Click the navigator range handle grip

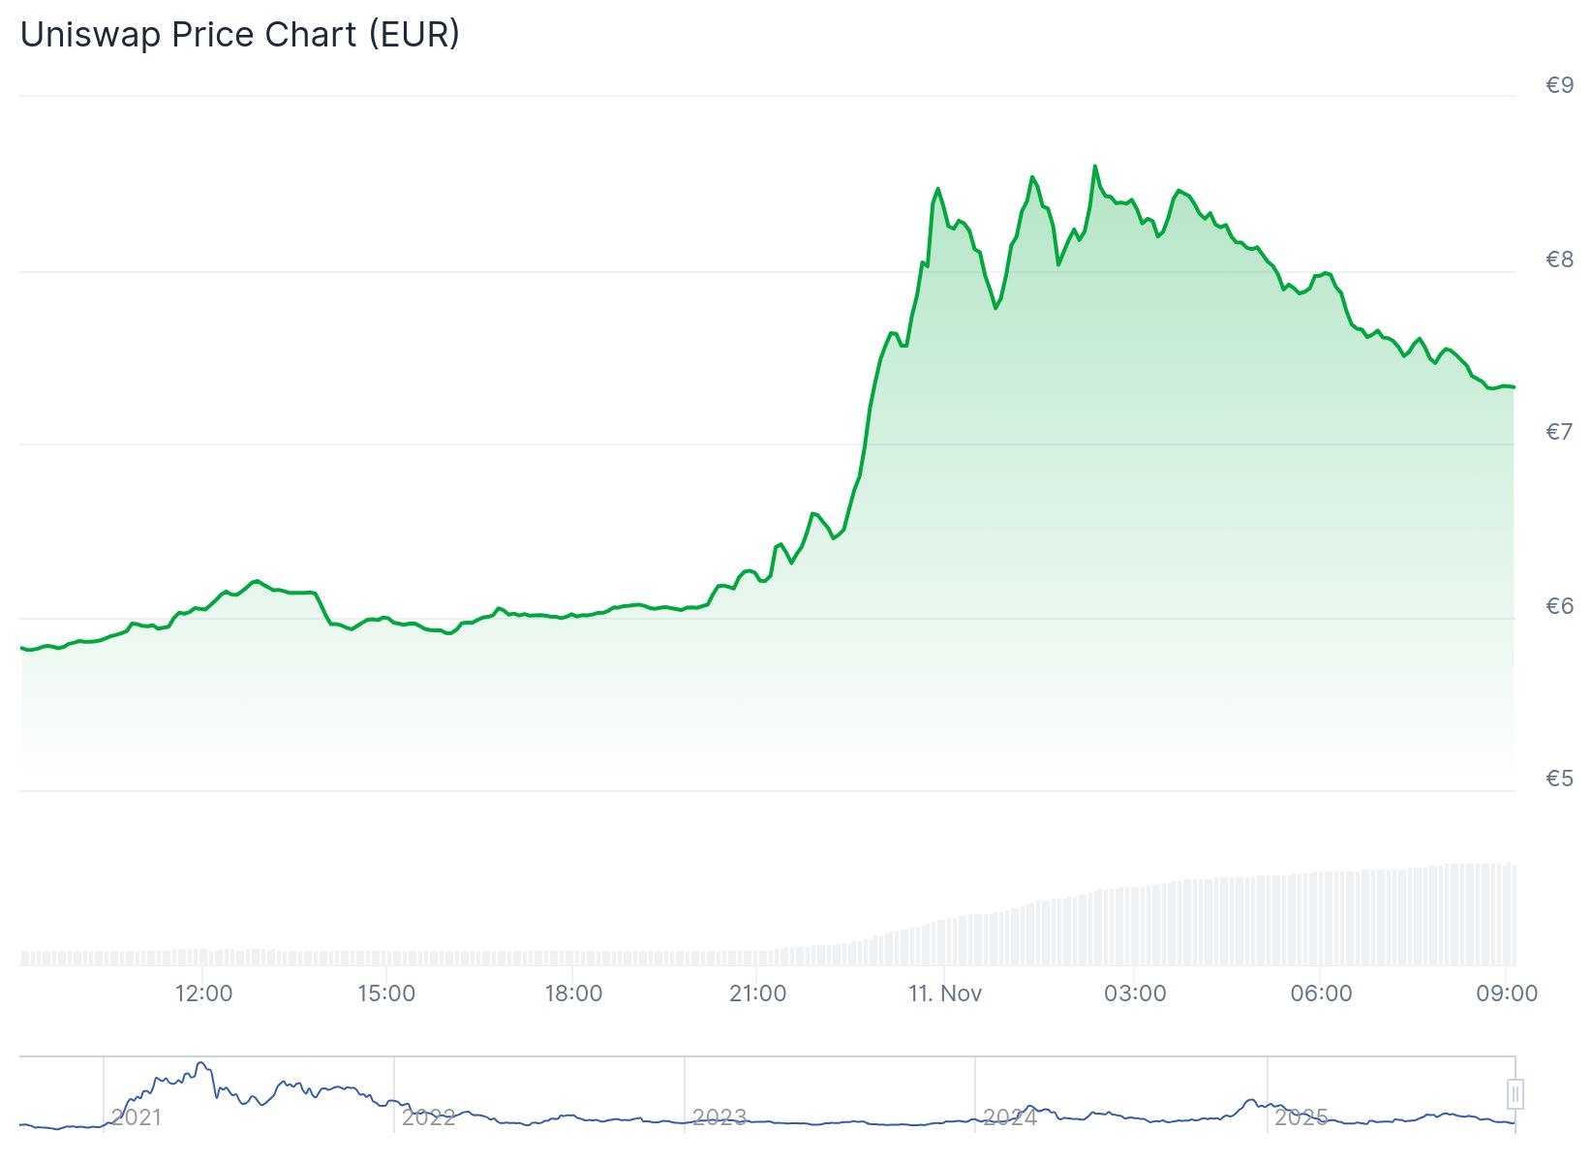[x=1515, y=1094]
